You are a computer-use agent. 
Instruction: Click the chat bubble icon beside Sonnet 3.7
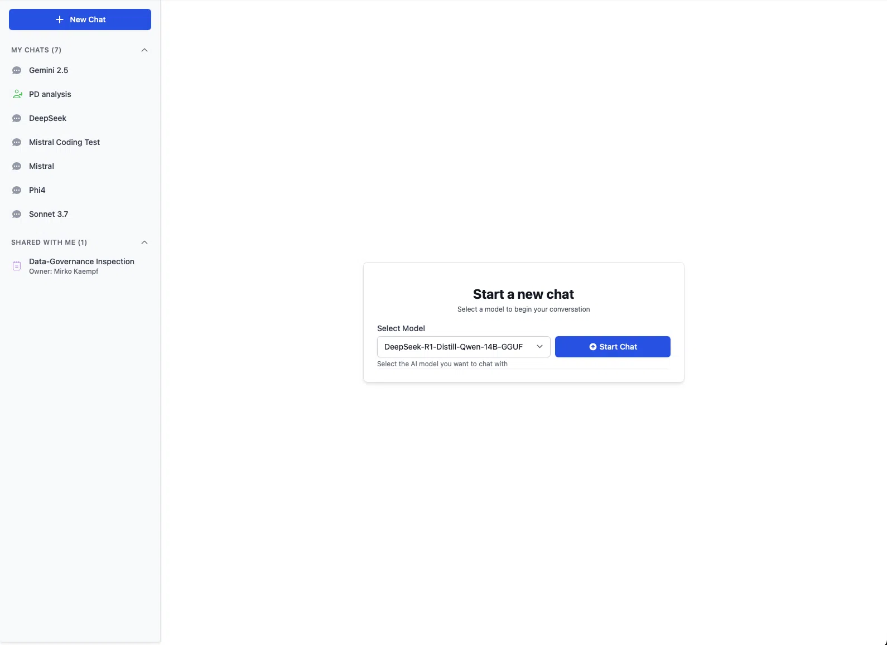click(17, 215)
